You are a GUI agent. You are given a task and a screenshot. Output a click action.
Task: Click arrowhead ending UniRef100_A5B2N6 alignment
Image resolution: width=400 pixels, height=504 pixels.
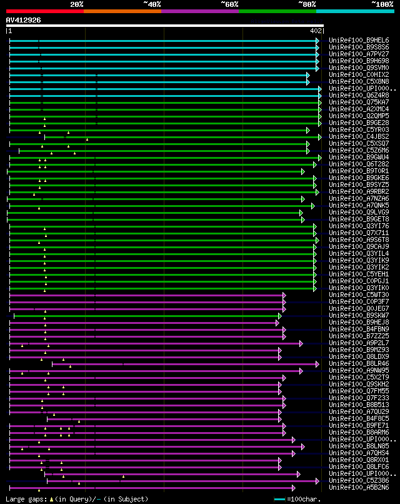coord(293,488)
